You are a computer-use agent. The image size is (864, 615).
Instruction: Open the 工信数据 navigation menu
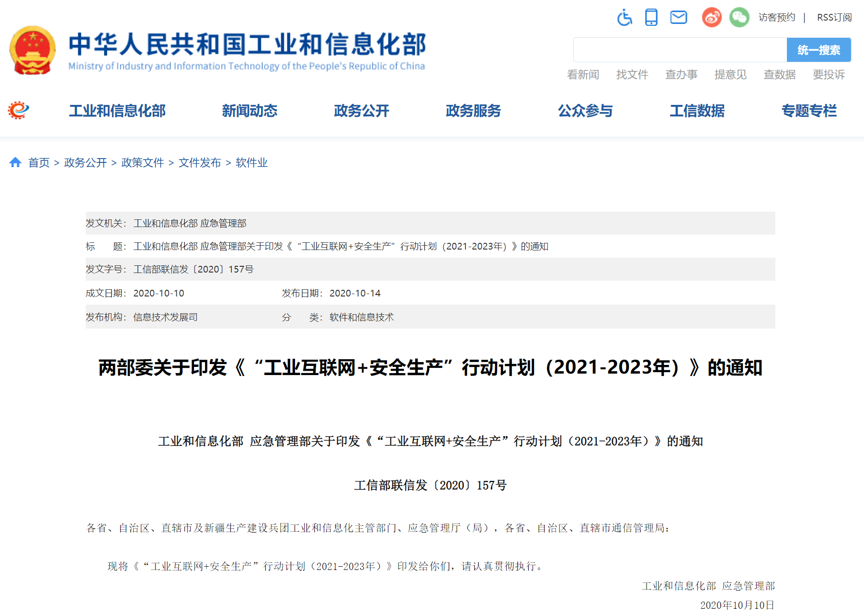click(697, 111)
